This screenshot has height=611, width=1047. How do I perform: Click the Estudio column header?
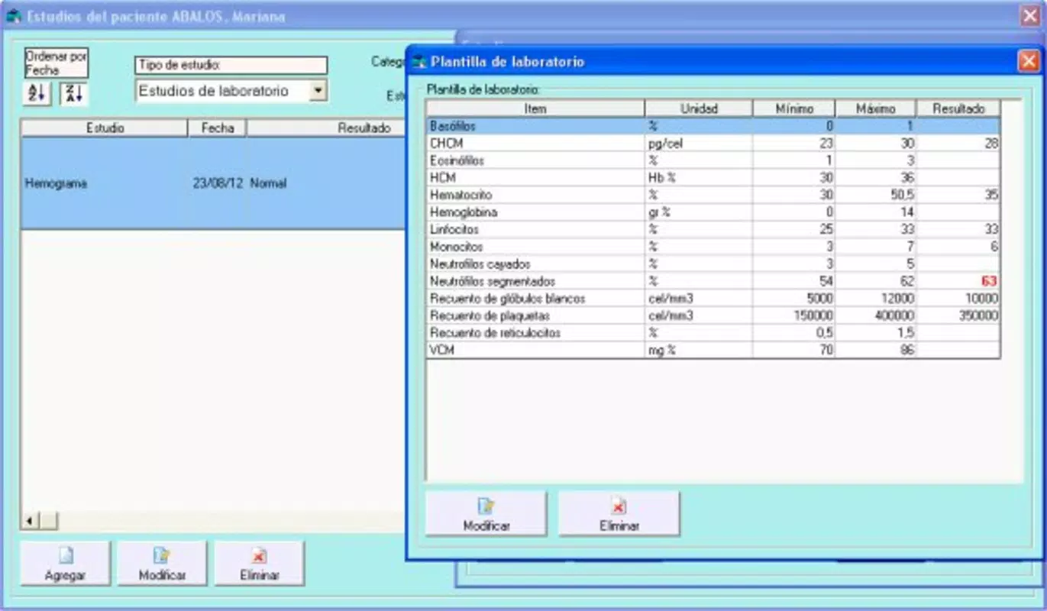tap(105, 128)
